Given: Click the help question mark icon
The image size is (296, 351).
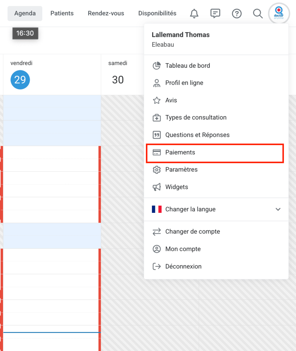Looking at the screenshot, I should point(237,13).
